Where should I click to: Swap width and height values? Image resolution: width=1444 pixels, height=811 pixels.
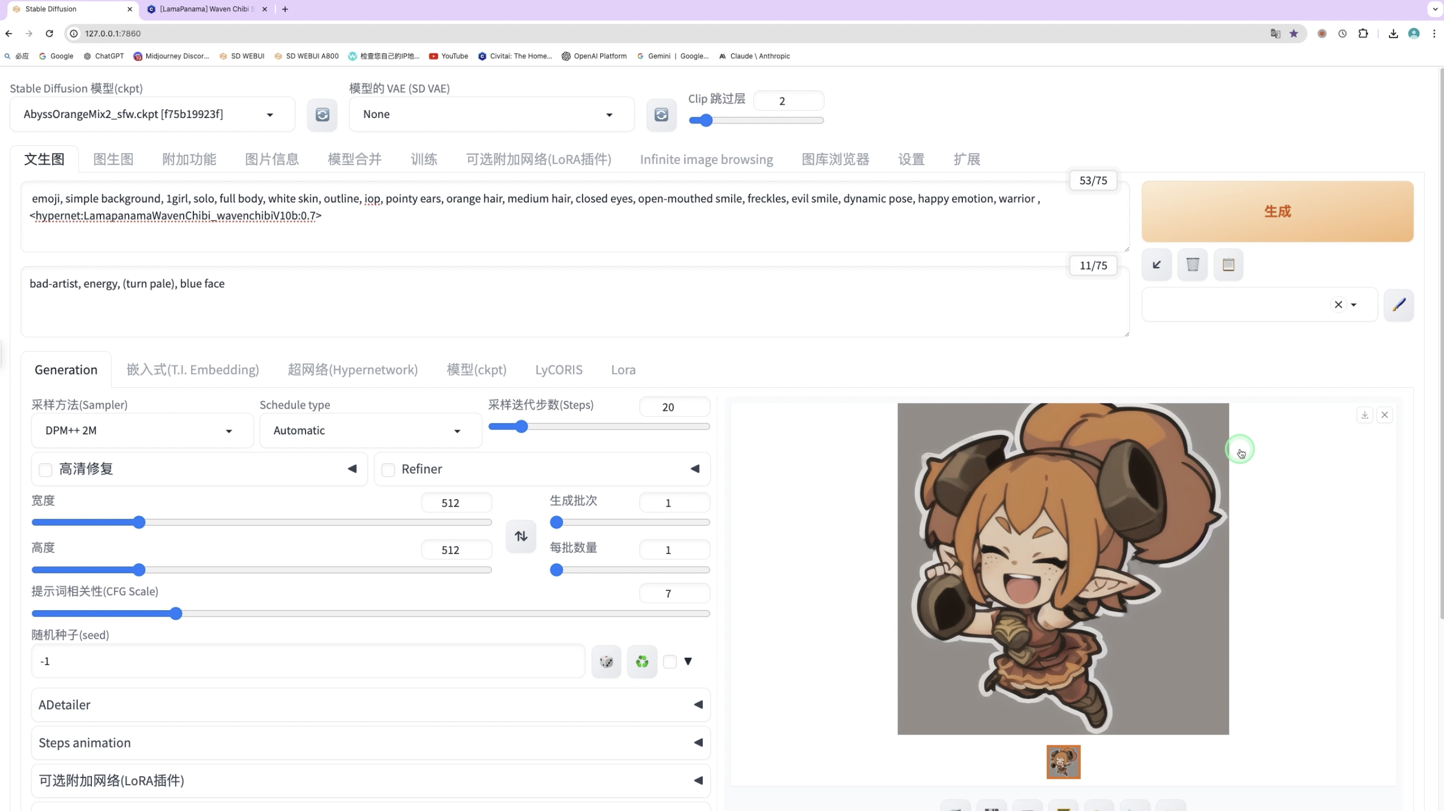pyautogui.click(x=521, y=536)
